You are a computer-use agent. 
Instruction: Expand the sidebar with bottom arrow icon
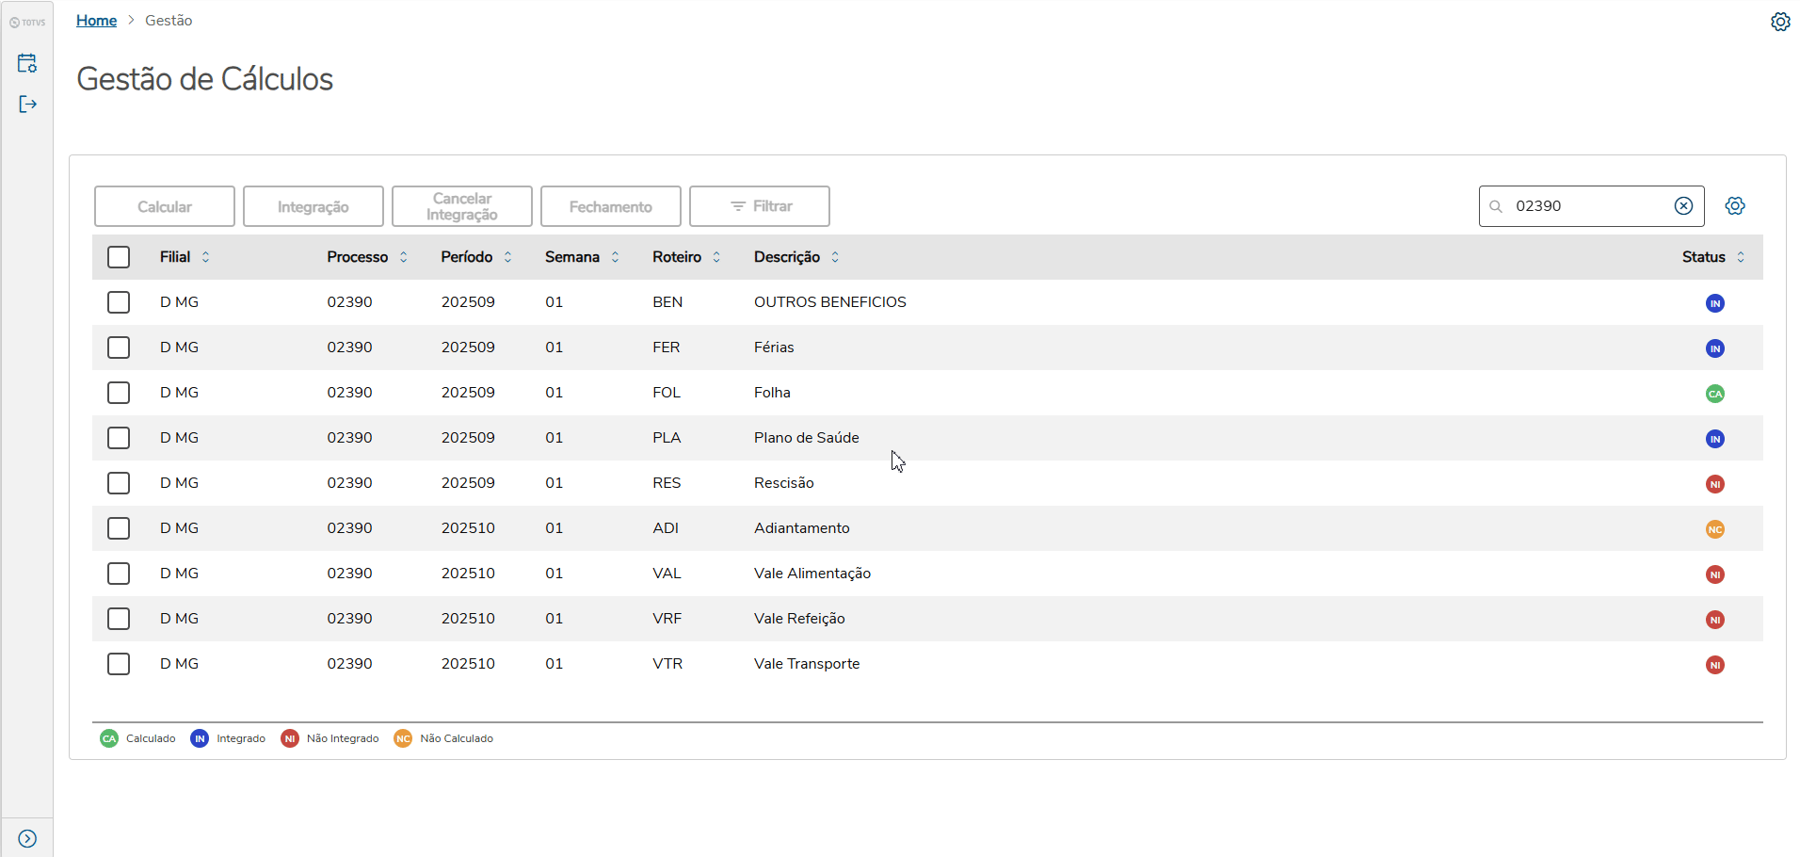27,838
